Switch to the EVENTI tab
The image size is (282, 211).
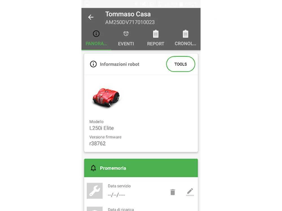tap(126, 44)
